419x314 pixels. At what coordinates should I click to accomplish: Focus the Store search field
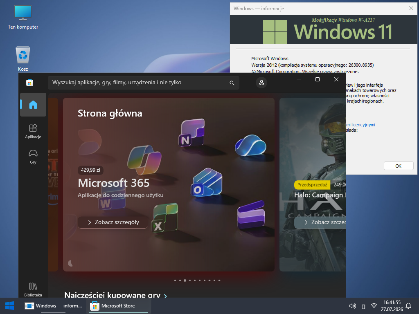[x=144, y=83]
